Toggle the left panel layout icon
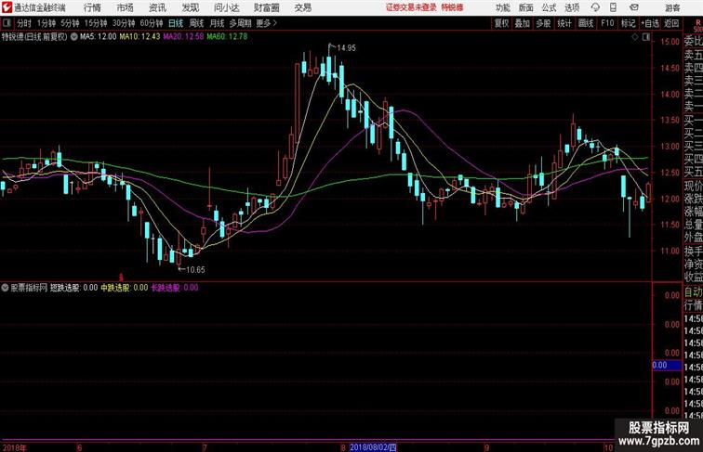 (x=7, y=23)
